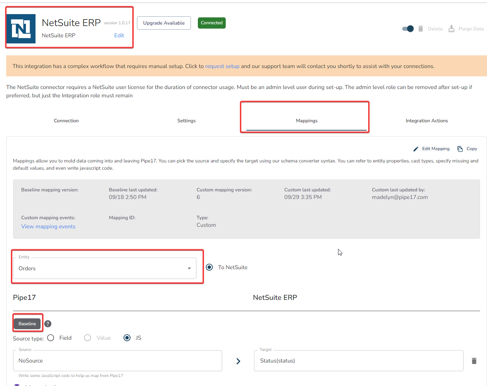Click the arrow between Source and Target
This screenshot has width=487, height=386.
pyautogui.click(x=238, y=361)
